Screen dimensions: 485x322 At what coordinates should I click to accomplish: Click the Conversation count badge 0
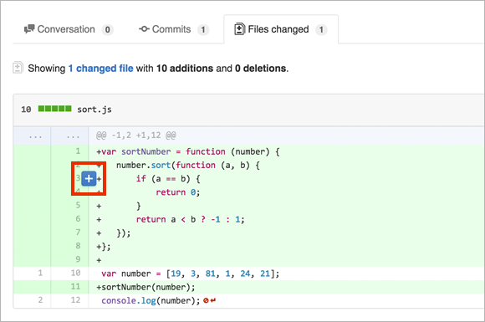coord(107,30)
